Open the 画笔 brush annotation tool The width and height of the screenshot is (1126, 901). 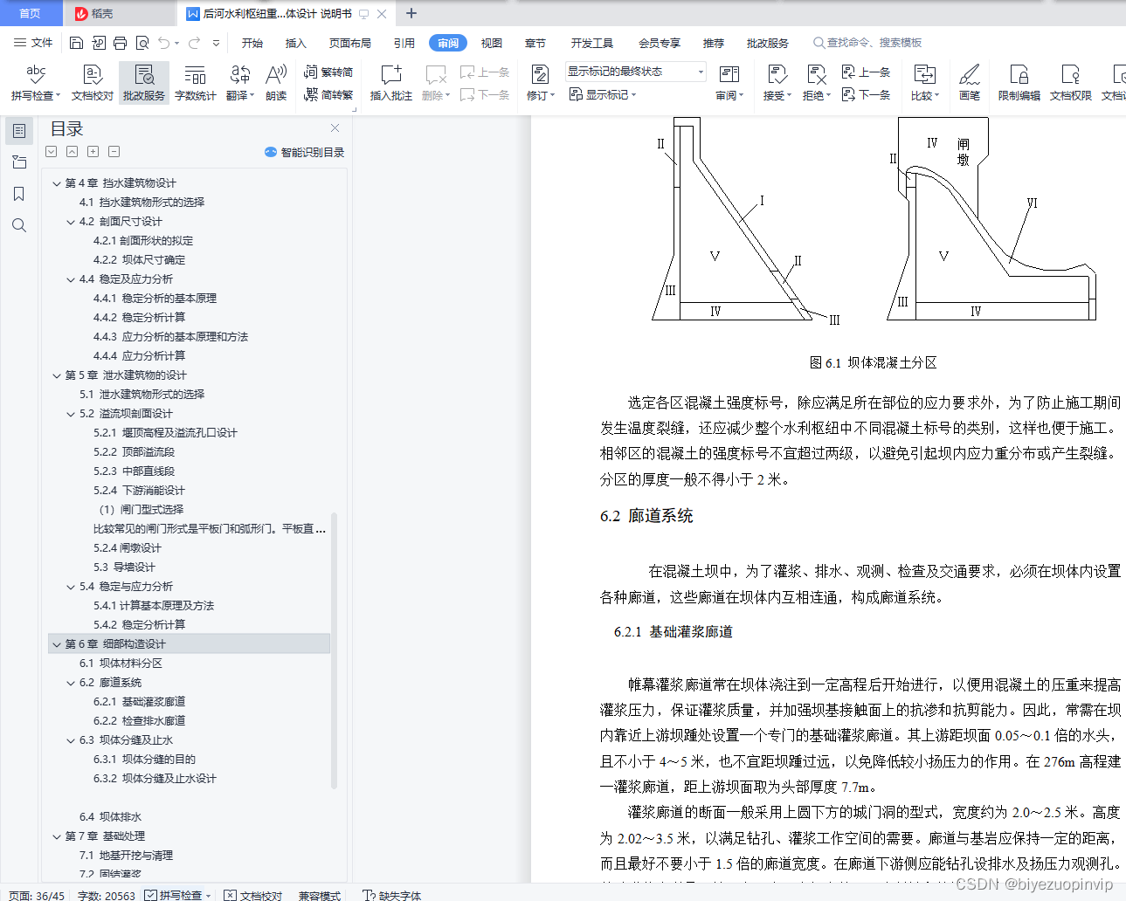pyautogui.click(x=970, y=83)
